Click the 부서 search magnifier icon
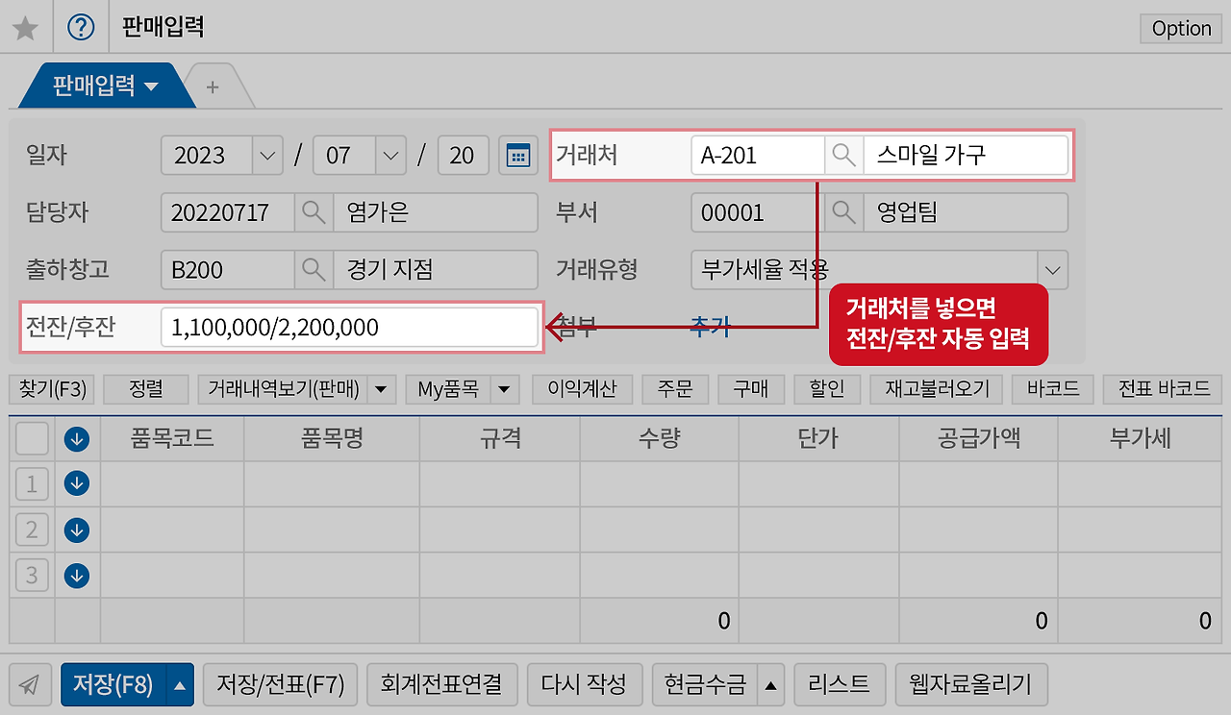The height and width of the screenshot is (715, 1231). (x=843, y=212)
